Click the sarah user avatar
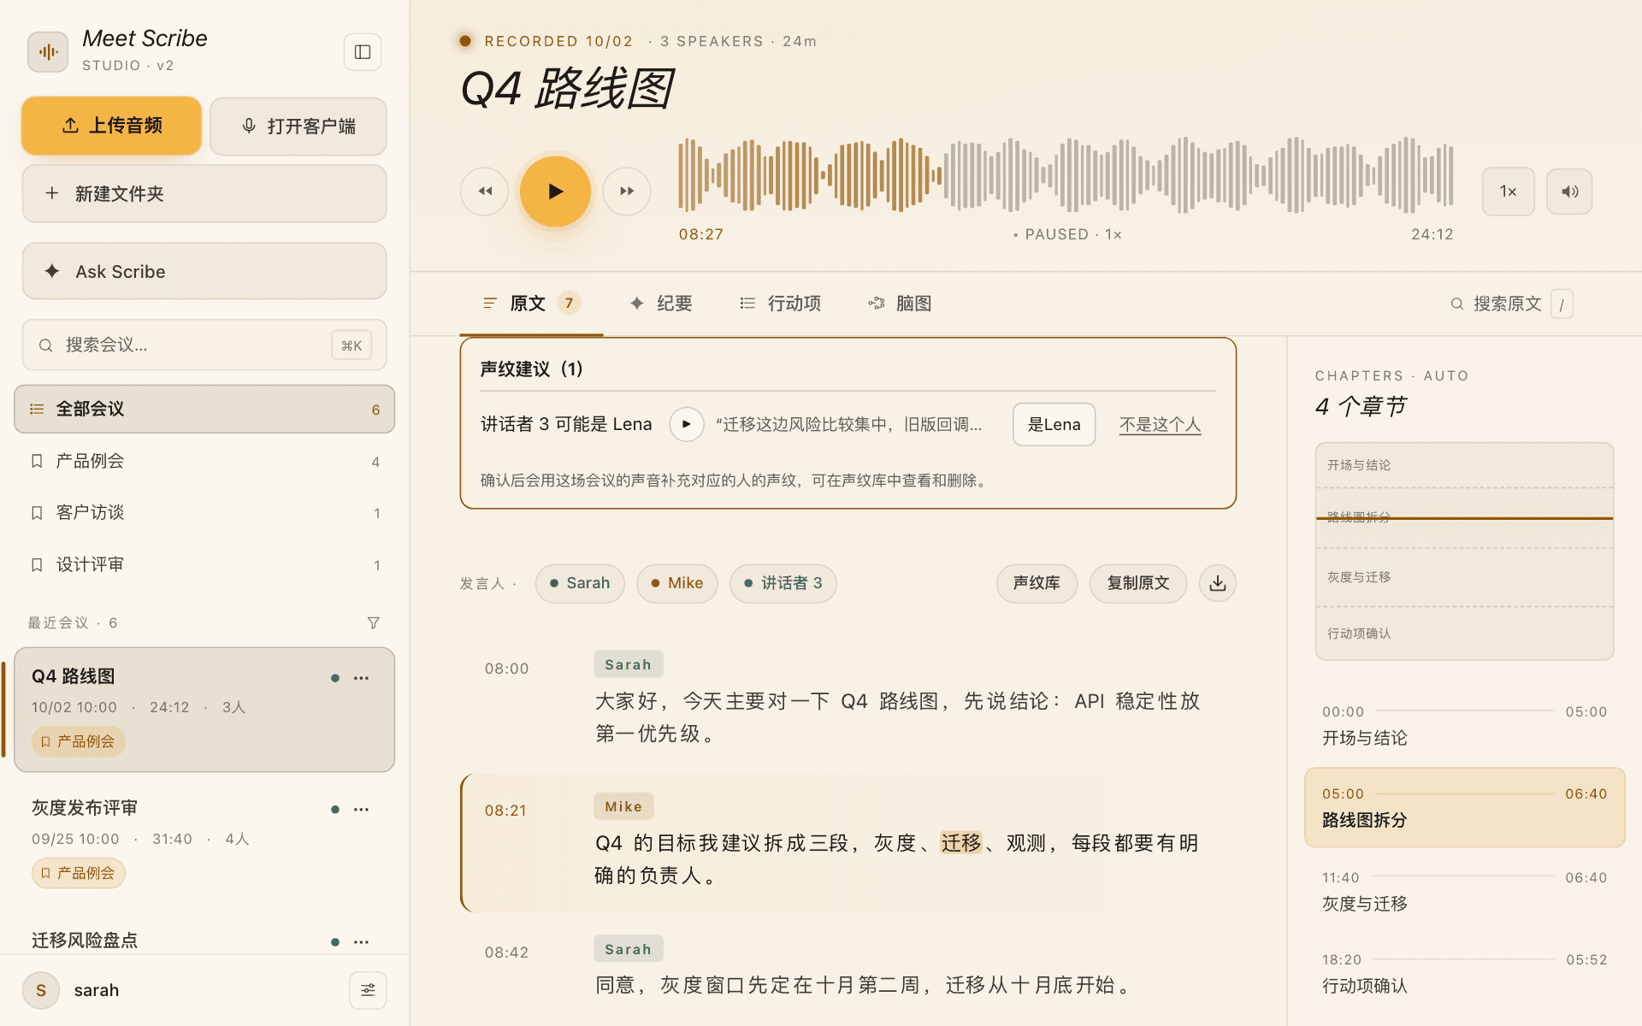 pos(41,990)
